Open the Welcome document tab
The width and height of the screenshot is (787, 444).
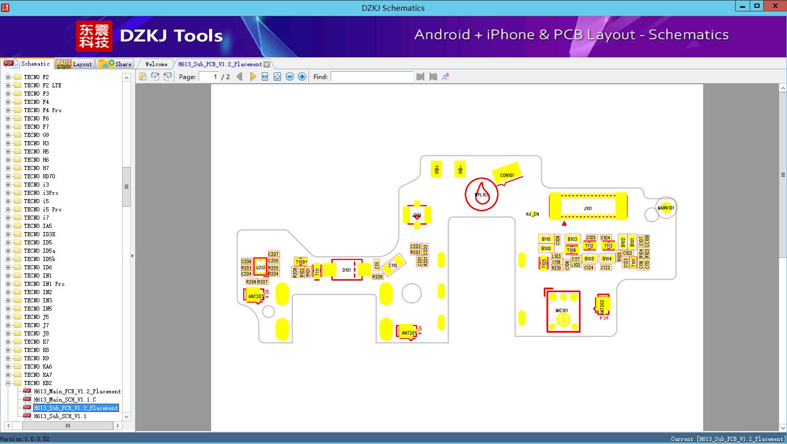click(x=156, y=64)
